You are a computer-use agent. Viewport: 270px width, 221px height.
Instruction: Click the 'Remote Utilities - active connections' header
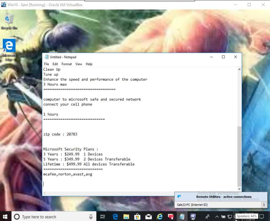coord(224,197)
